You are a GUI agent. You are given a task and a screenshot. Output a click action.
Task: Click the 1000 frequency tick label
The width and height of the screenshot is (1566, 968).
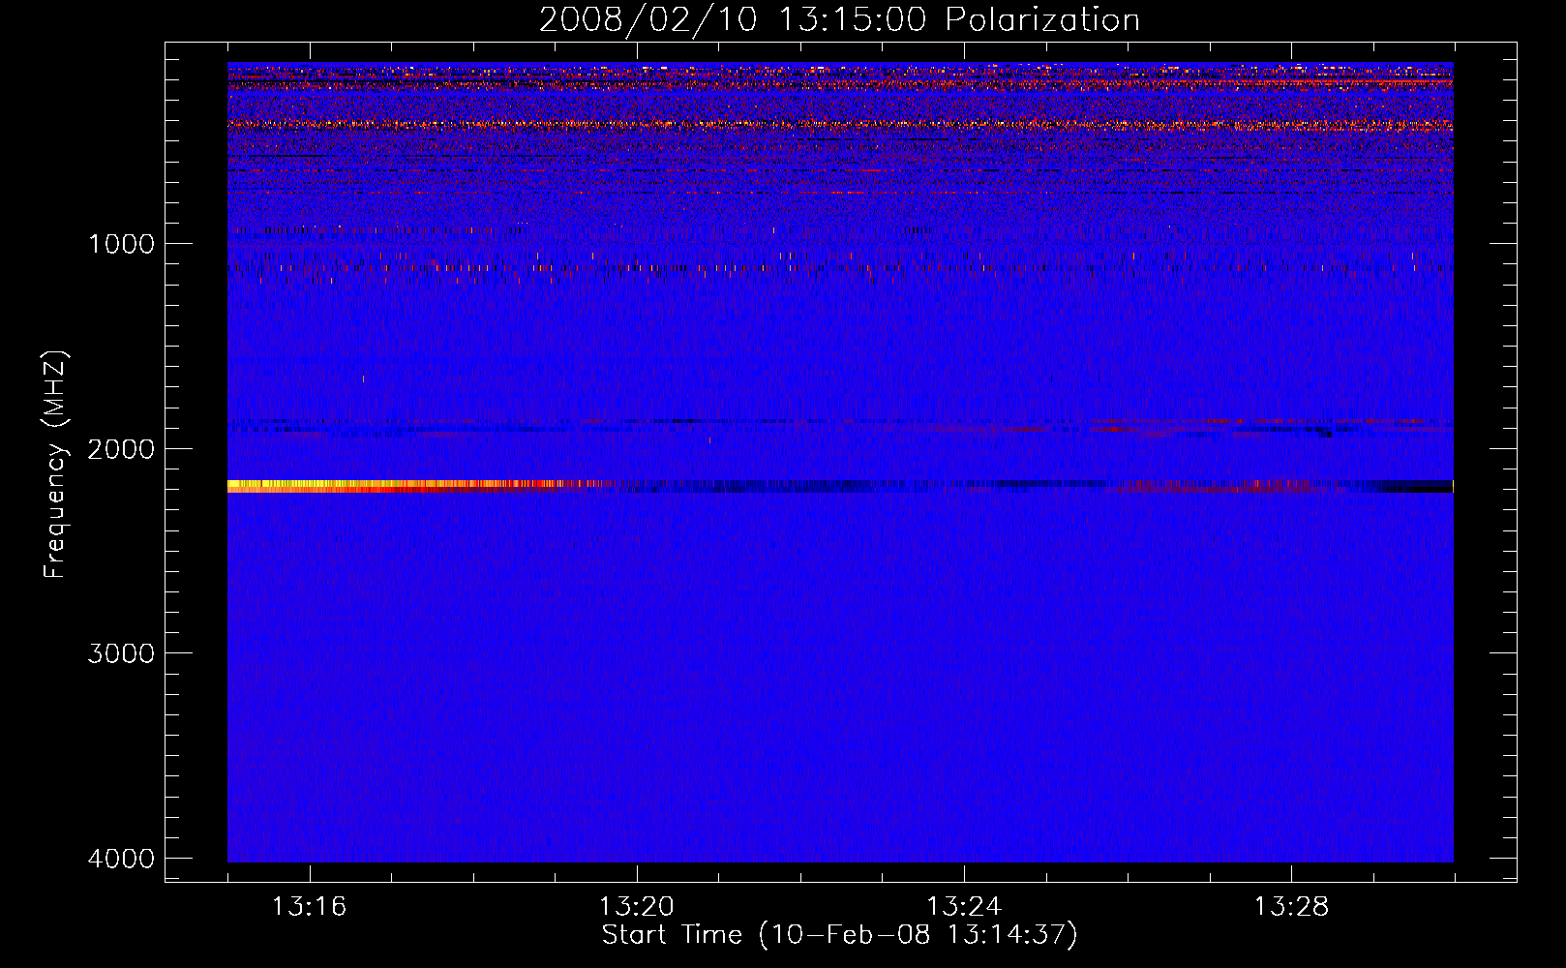tap(121, 244)
